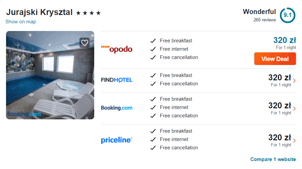
Task: Select the Opodo 320 zł price
Action: 285,40
